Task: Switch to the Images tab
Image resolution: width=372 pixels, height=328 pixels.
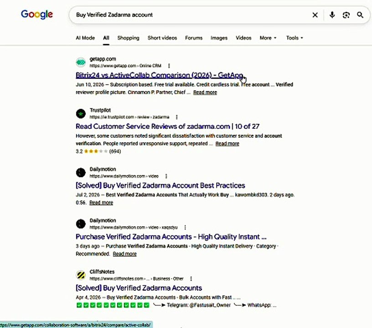Action: [219, 38]
